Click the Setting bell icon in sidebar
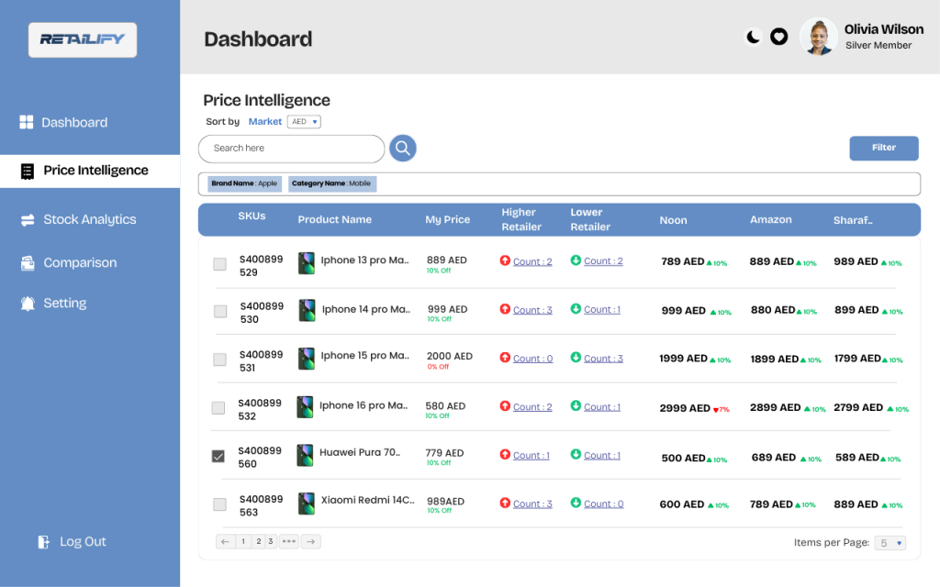This screenshot has height=587, width=940. coord(28,304)
